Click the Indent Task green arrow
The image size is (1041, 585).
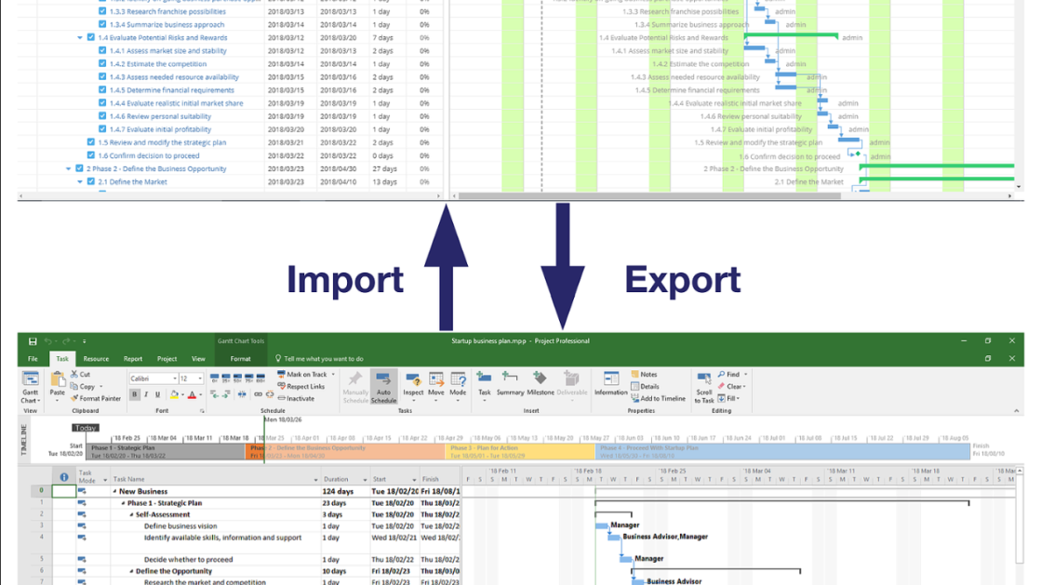pos(226,394)
